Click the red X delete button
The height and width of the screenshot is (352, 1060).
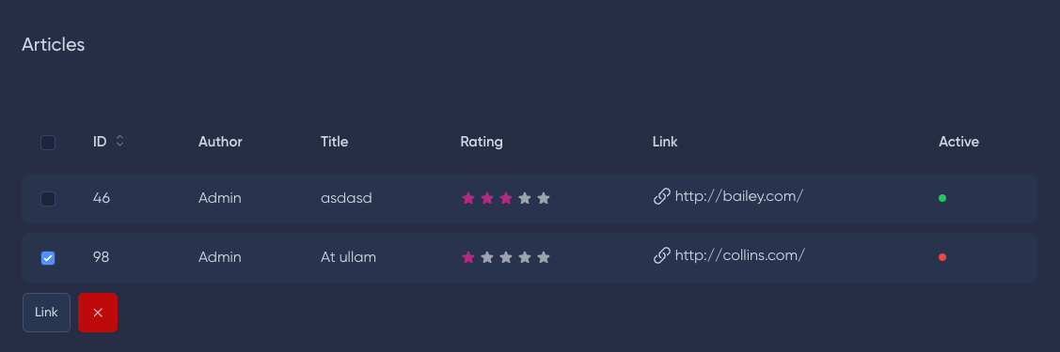coord(98,313)
